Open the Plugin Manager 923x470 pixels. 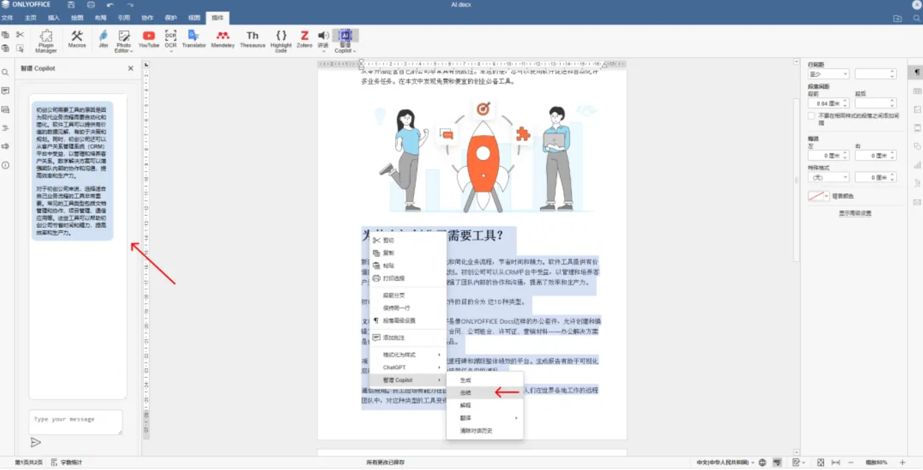pyautogui.click(x=46, y=41)
